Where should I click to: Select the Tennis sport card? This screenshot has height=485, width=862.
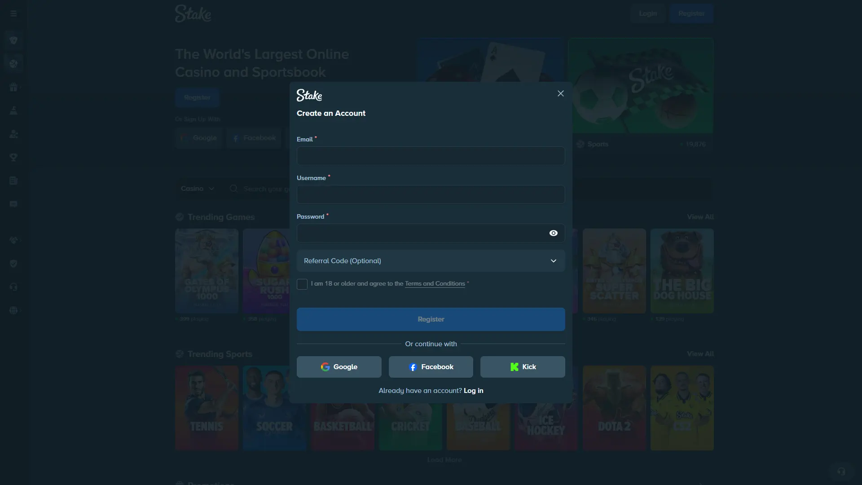207,408
